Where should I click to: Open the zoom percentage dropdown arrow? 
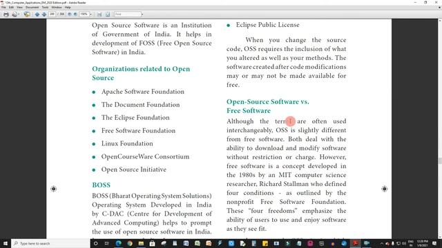click(90, 14)
